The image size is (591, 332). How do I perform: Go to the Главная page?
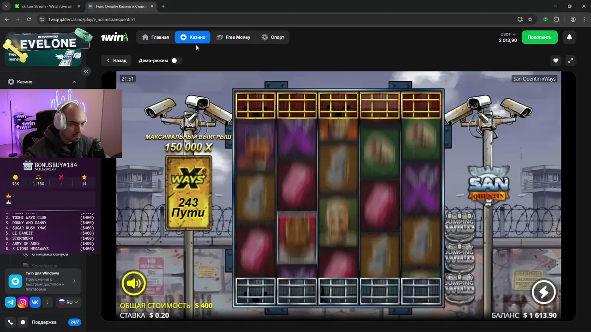click(156, 37)
